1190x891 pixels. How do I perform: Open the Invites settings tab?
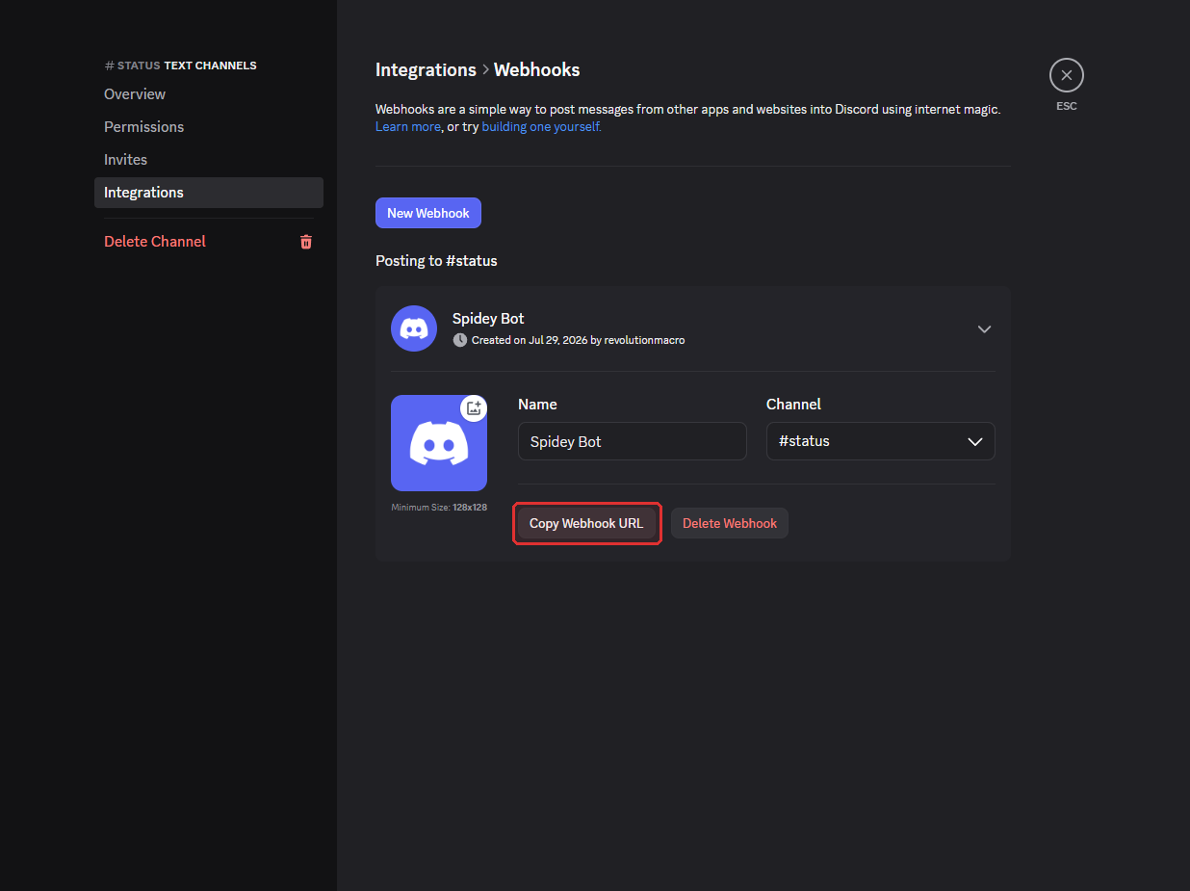click(209, 160)
